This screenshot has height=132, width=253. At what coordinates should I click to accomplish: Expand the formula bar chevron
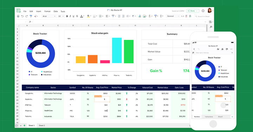coord(206,22)
